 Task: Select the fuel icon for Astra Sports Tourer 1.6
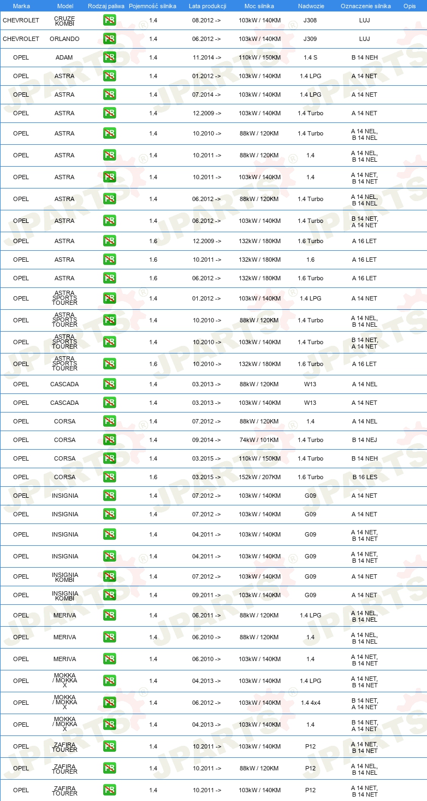pos(109,364)
